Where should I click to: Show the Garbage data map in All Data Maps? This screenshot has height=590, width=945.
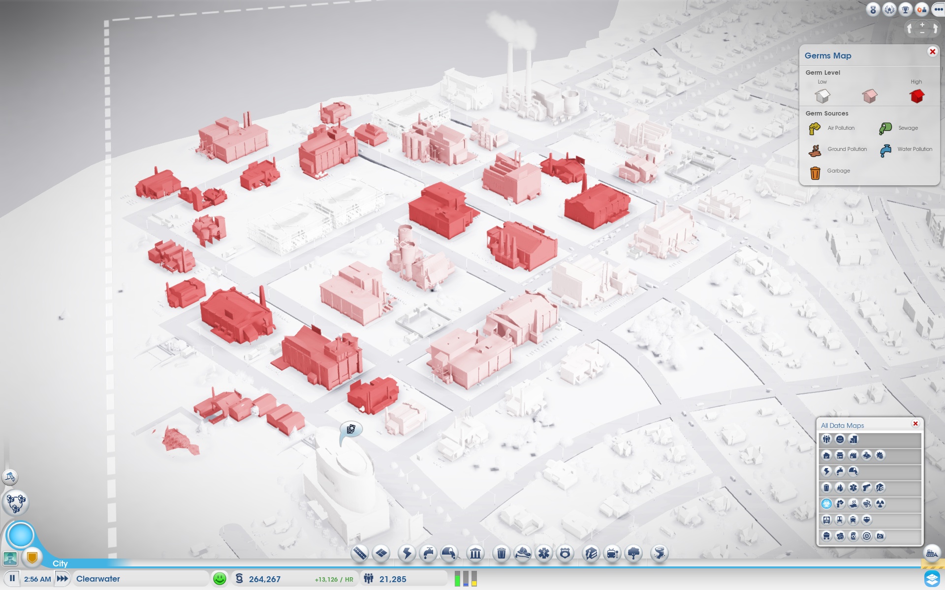click(826, 487)
